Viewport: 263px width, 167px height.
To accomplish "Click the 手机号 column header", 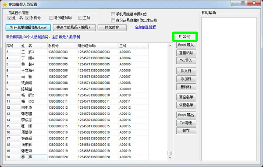I will [x=62, y=46].
